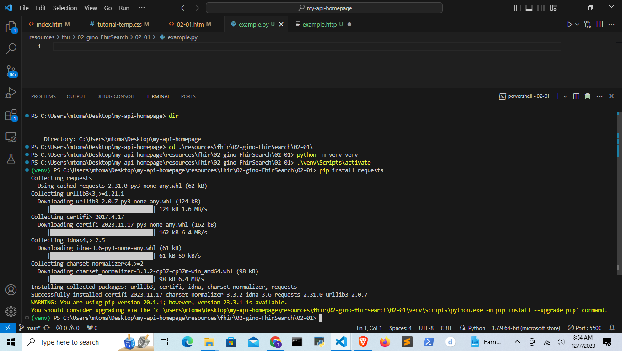Open the Edit menu

pyautogui.click(x=41, y=8)
